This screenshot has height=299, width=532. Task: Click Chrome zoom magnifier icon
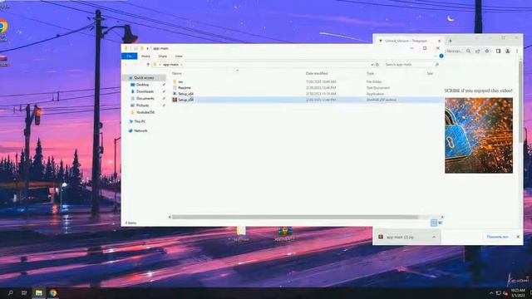pos(468,51)
